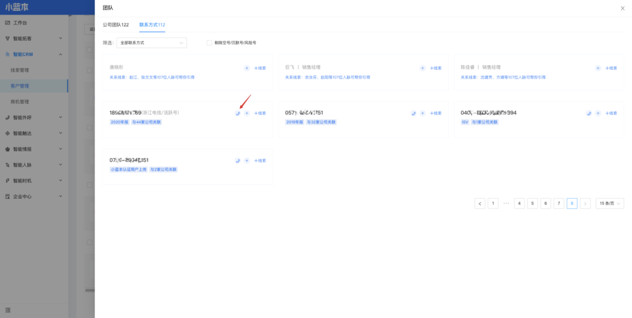632x318 pixels.
Task: Click the phone icon on the 小蓝本认证用户上传 card
Action: coord(238,161)
